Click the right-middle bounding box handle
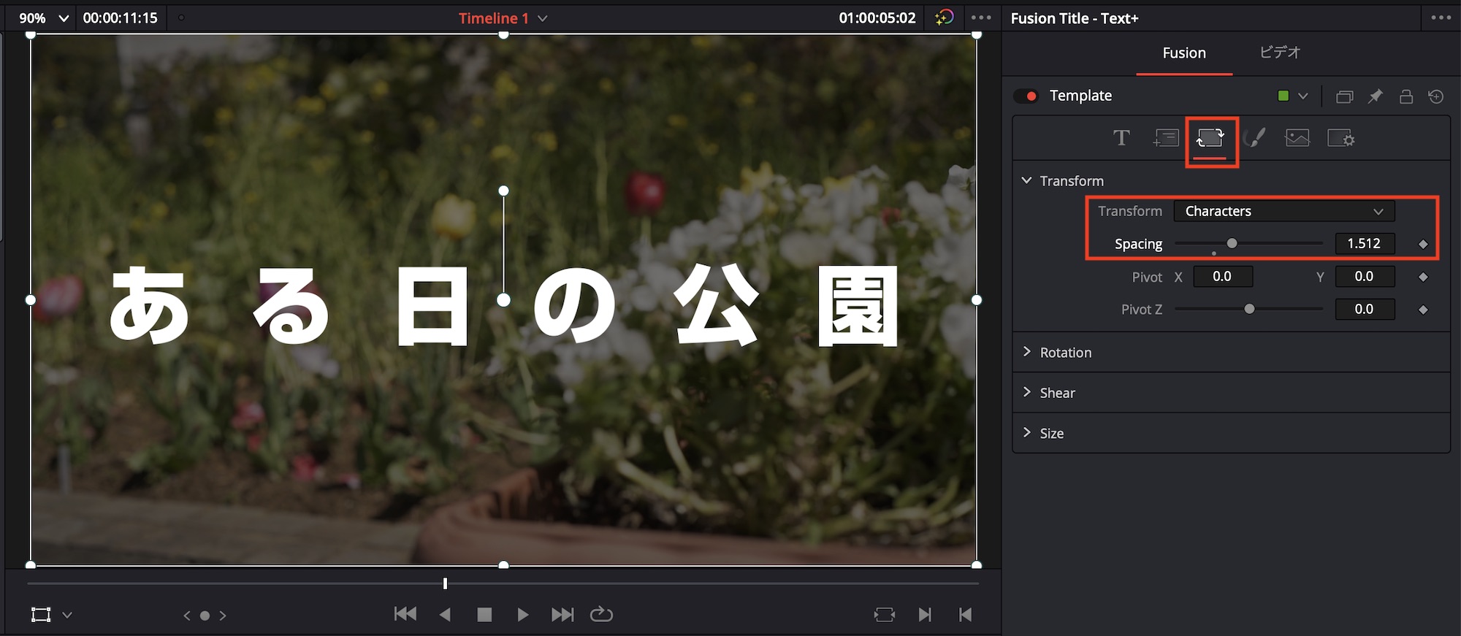Viewport: 1461px width, 636px height. click(x=977, y=300)
